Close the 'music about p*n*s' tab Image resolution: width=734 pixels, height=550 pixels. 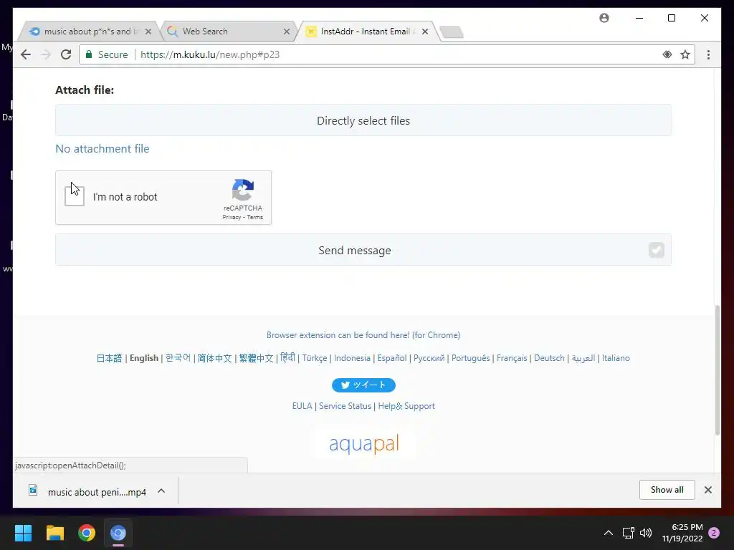(x=148, y=32)
